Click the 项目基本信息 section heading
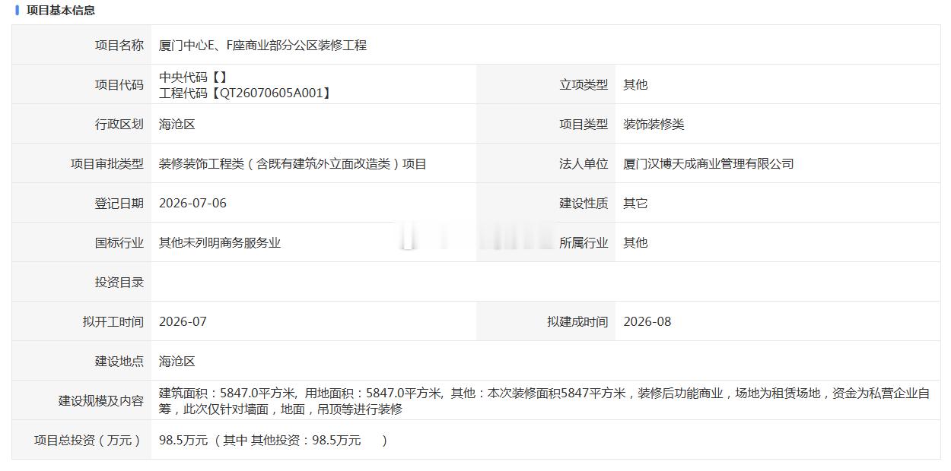 tap(60, 11)
